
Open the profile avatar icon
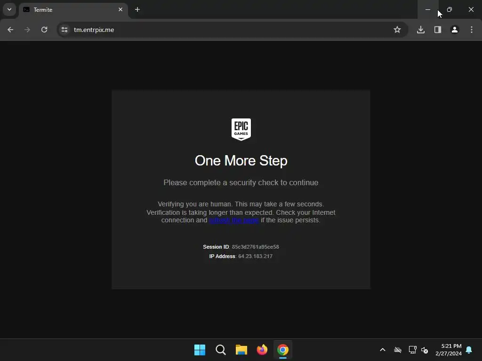tap(455, 30)
